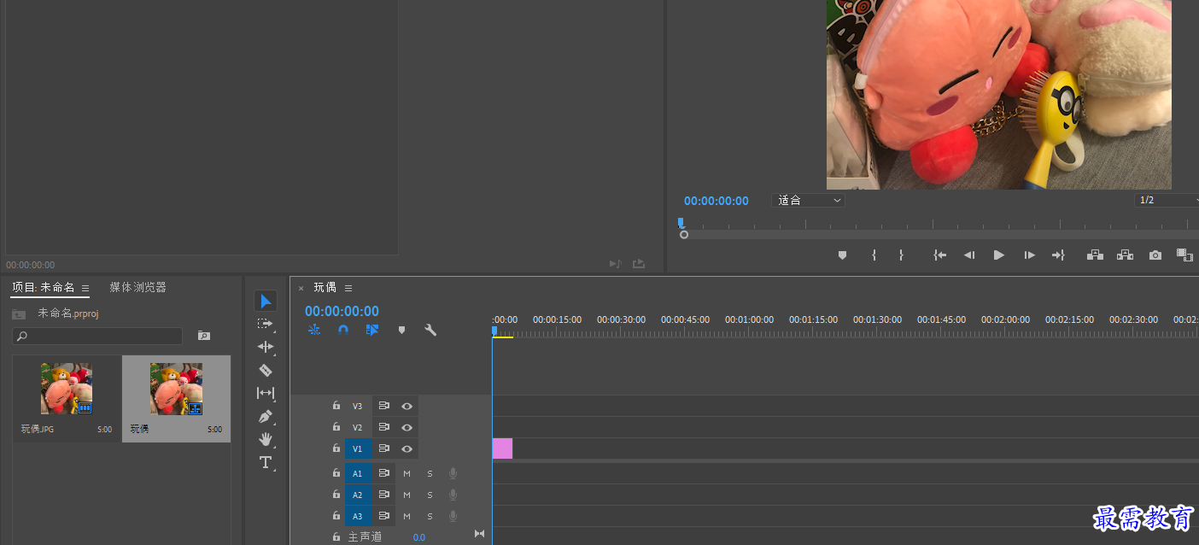Play the sequence in Program monitor
The image size is (1199, 545).
999,255
